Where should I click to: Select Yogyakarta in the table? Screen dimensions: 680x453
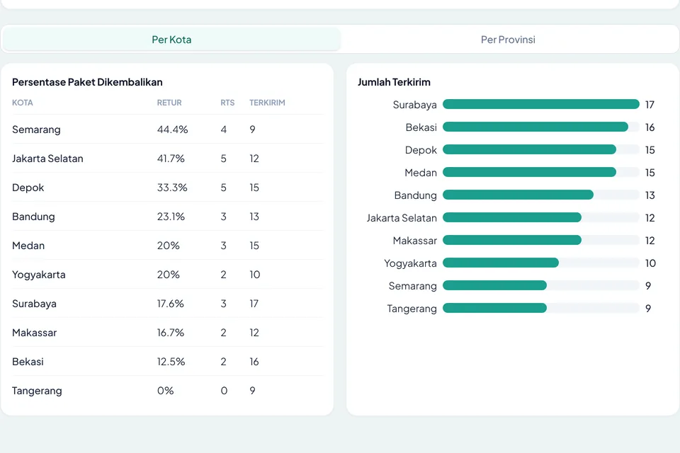(38, 275)
